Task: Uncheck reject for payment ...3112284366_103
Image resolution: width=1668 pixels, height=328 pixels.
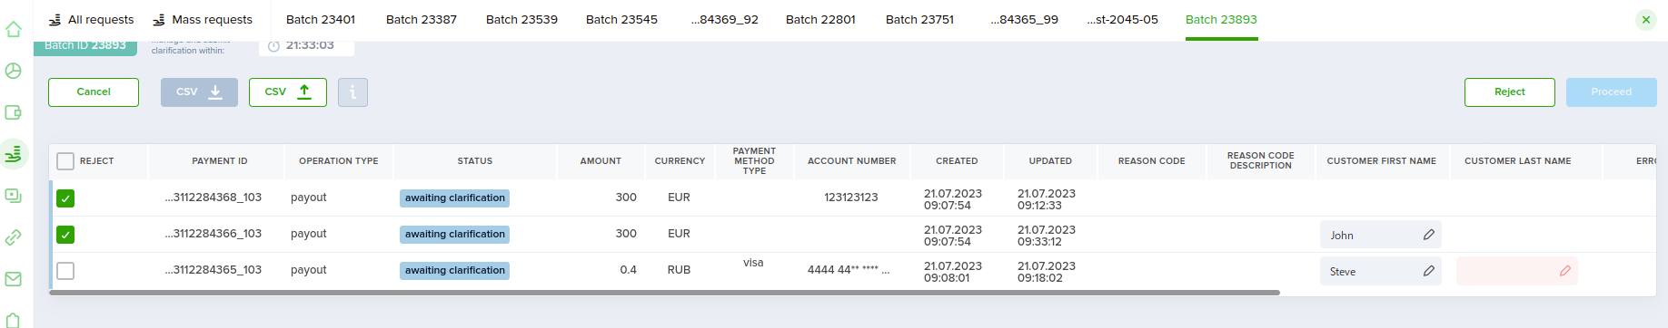Action: pyautogui.click(x=65, y=235)
